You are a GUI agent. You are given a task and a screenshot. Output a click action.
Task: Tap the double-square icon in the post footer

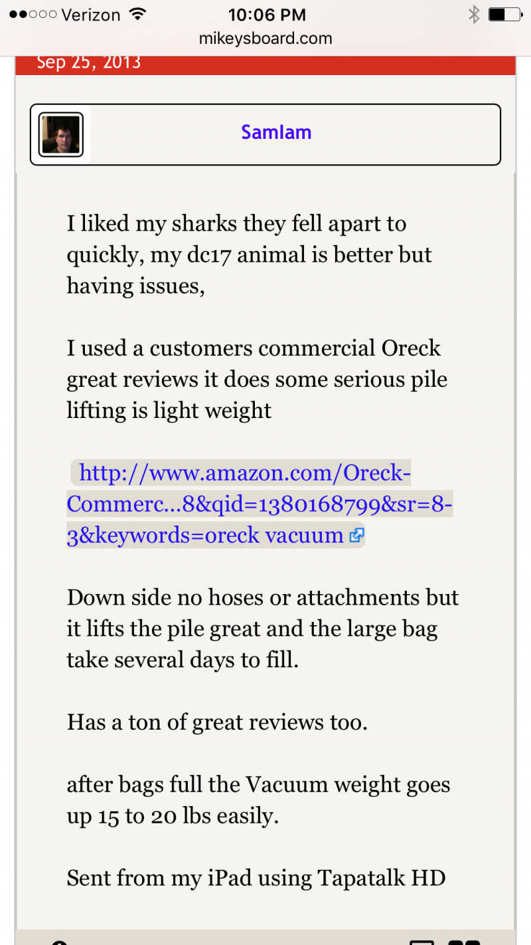464,940
